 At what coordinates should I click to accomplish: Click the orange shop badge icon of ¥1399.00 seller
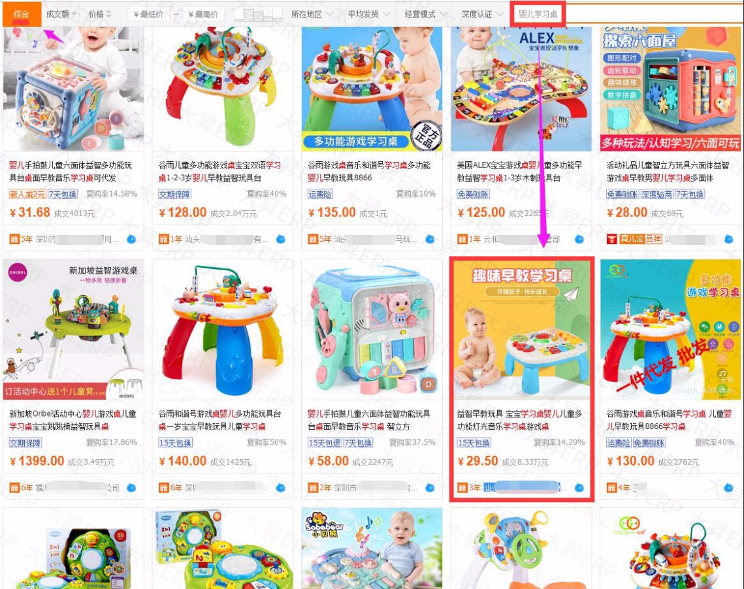click(x=14, y=488)
